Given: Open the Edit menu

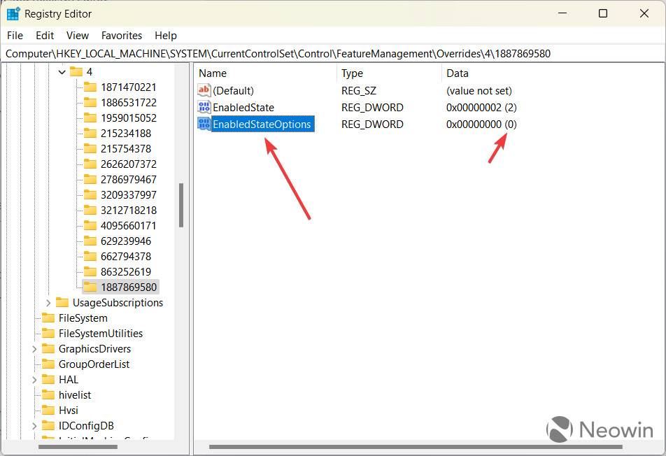Looking at the screenshot, I should [x=45, y=36].
